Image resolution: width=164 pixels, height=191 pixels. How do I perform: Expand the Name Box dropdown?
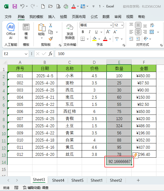26,54
